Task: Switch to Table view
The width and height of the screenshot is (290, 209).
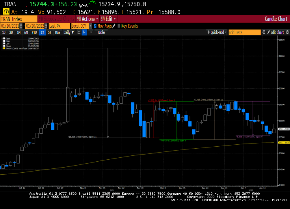Action: tap(101, 32)
